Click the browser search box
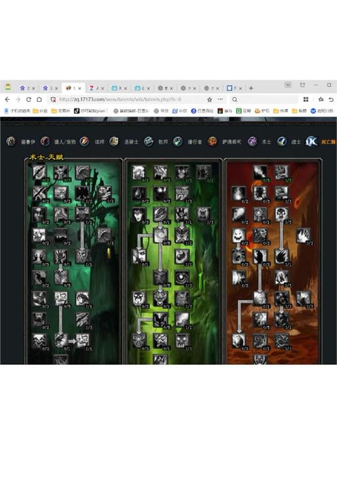This screenshot has width=337, height=479. [x=263, y=100]
